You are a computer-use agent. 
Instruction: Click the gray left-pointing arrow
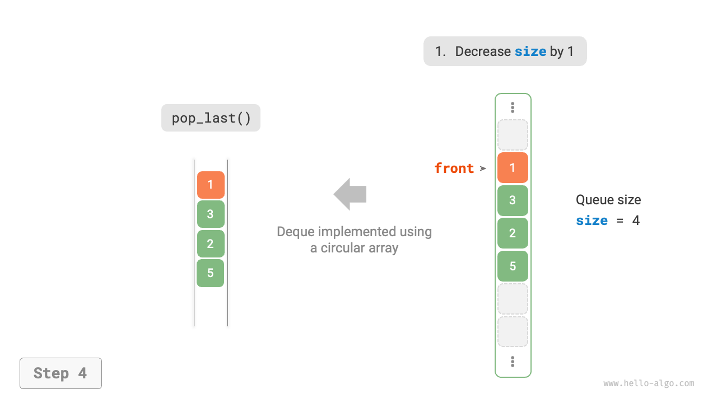point(350,194)
